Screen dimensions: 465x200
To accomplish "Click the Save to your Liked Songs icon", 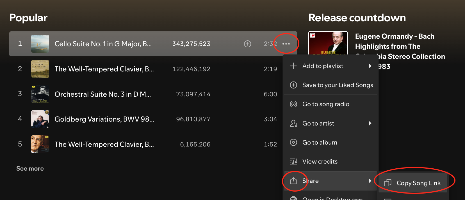I will coord(293,85).
